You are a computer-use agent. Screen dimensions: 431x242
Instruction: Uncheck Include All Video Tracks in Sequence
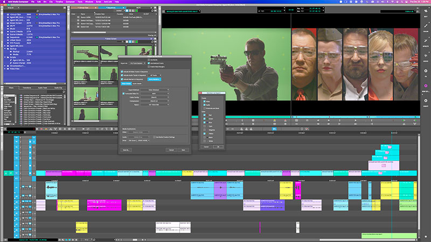122,72
